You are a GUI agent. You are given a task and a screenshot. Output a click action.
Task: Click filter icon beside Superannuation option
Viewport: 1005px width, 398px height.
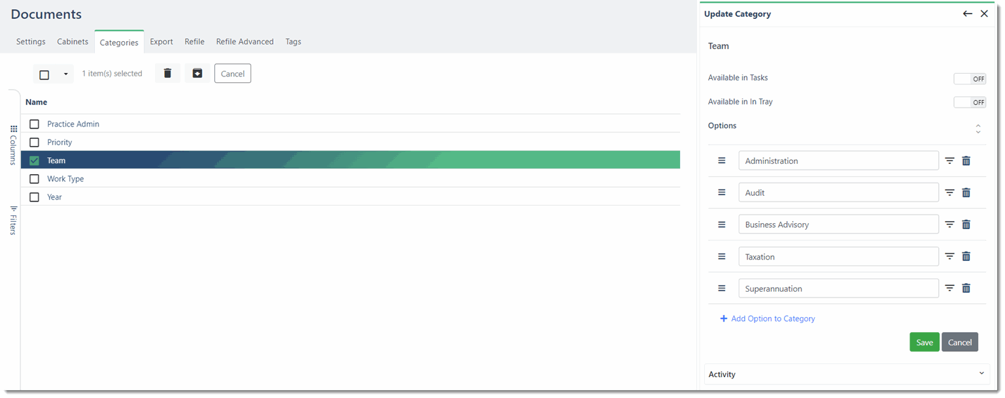pos(949,288)
